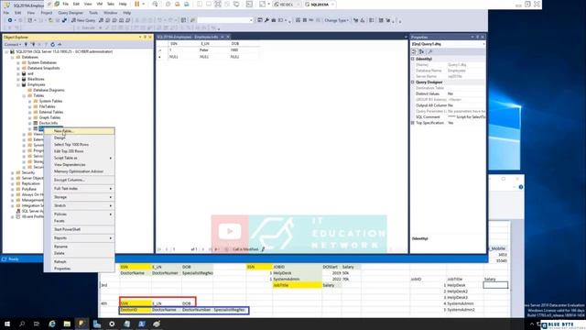Select Top 1000 Rows context menu entry
Image resolution: width=586 pixels, height=330 pixels.
pyautogui.click(x=80, y=145)
